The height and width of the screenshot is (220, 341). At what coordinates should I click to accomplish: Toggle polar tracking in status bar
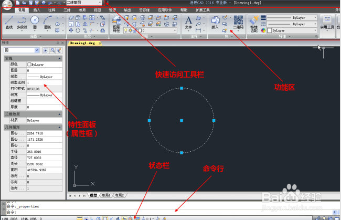(x=99, y=218)
